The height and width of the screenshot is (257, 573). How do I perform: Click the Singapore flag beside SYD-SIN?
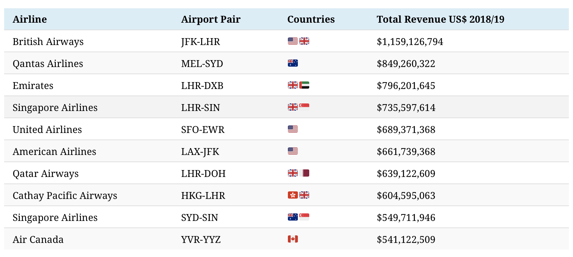pos(304,217)
